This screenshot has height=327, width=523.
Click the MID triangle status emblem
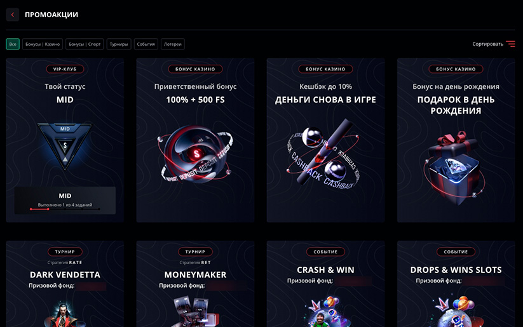click(65, 146)
